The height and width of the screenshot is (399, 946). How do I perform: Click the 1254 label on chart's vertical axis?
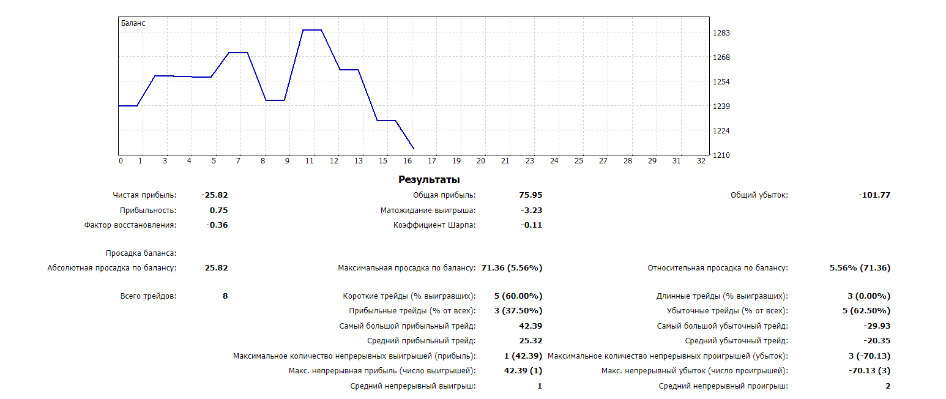(721, 82)
